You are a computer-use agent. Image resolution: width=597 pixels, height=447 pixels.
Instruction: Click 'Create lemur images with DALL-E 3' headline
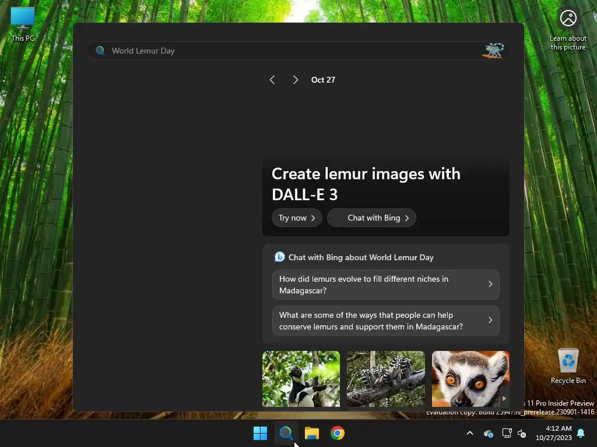click(366, 185)
